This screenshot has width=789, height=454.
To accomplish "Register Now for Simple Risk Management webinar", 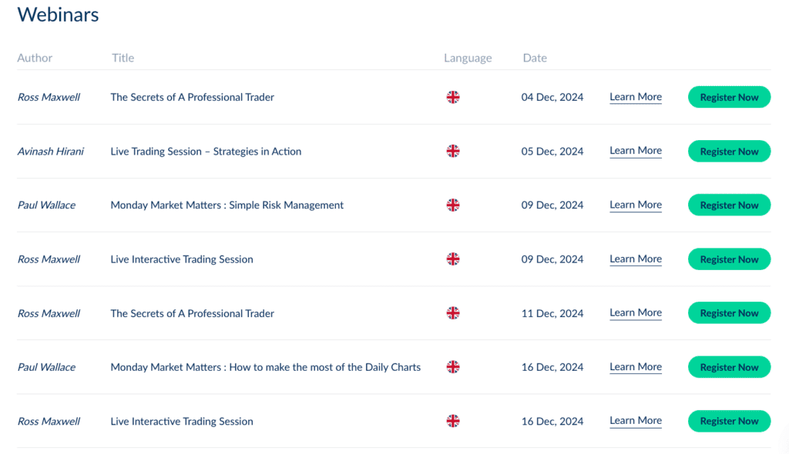I will pyautogui.click(x=729, y=205).
